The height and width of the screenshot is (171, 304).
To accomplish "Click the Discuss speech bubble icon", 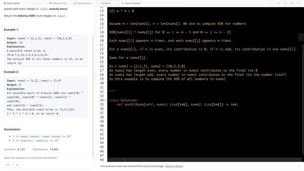I will [x=51, y=3].
